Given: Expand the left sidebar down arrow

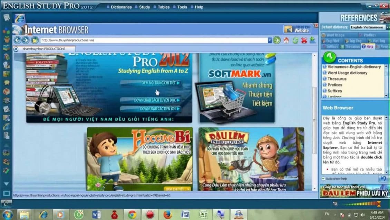Looking at the screenshot, I should [x=7, y=184].
